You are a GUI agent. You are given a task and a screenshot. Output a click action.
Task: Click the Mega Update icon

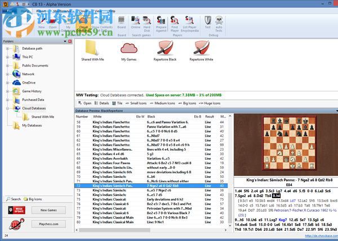point(16,210)
